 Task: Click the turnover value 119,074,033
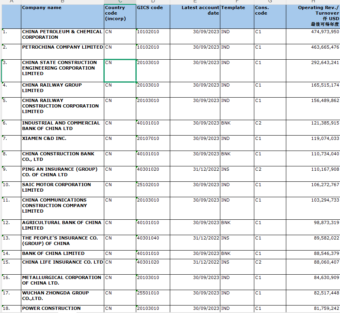point(313,139)
